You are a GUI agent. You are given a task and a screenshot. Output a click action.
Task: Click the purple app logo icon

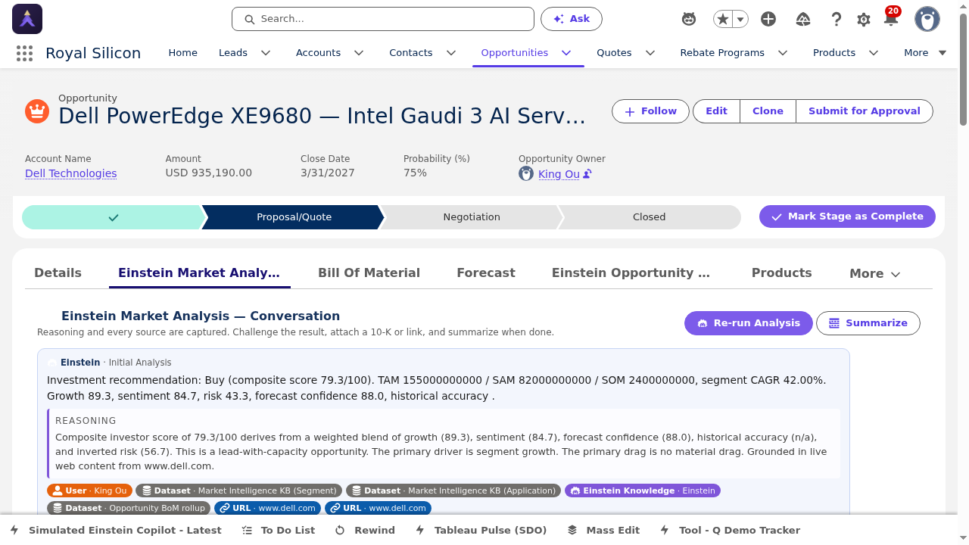click(x=27, y=19)
